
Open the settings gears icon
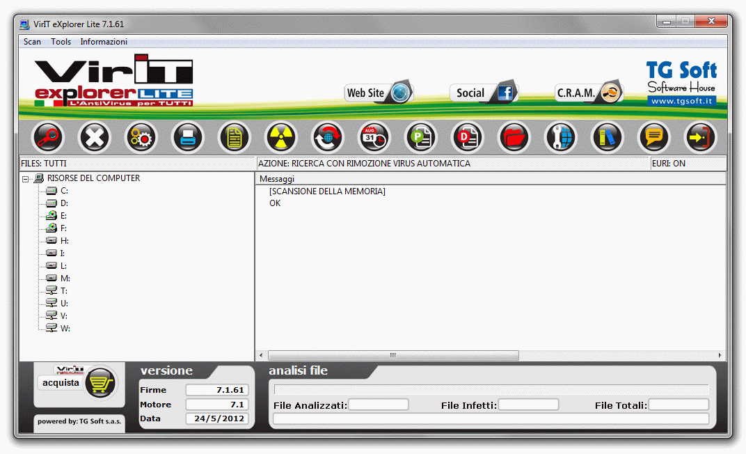(141, 137)
